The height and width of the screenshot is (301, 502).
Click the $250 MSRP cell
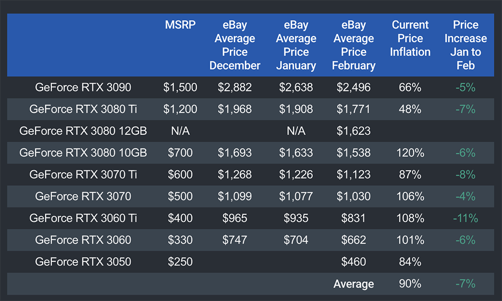180,262
